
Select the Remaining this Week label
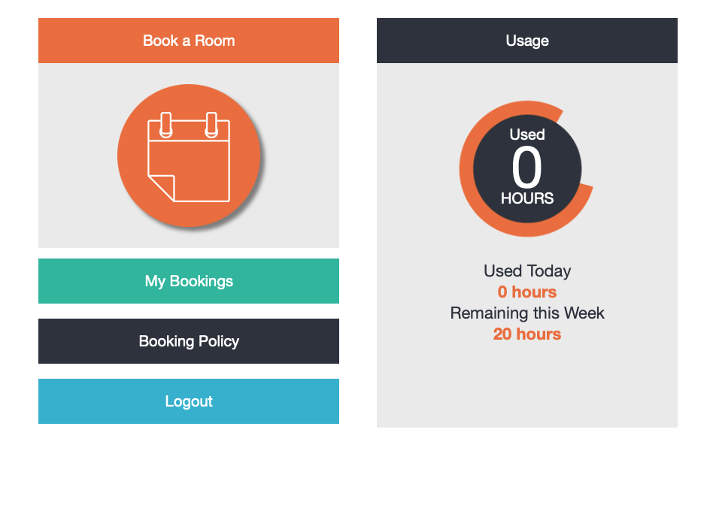[x=527, y=313]
